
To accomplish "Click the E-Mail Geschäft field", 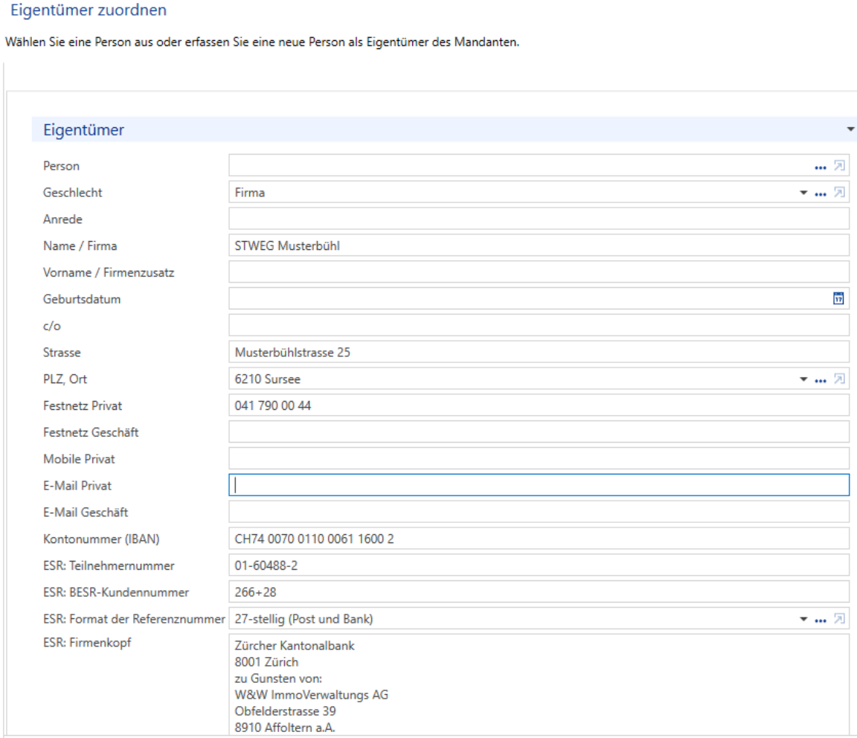I will [539, 513].
